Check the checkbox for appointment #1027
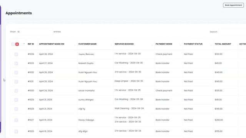 pyautogui.click(x=16, y=120)
